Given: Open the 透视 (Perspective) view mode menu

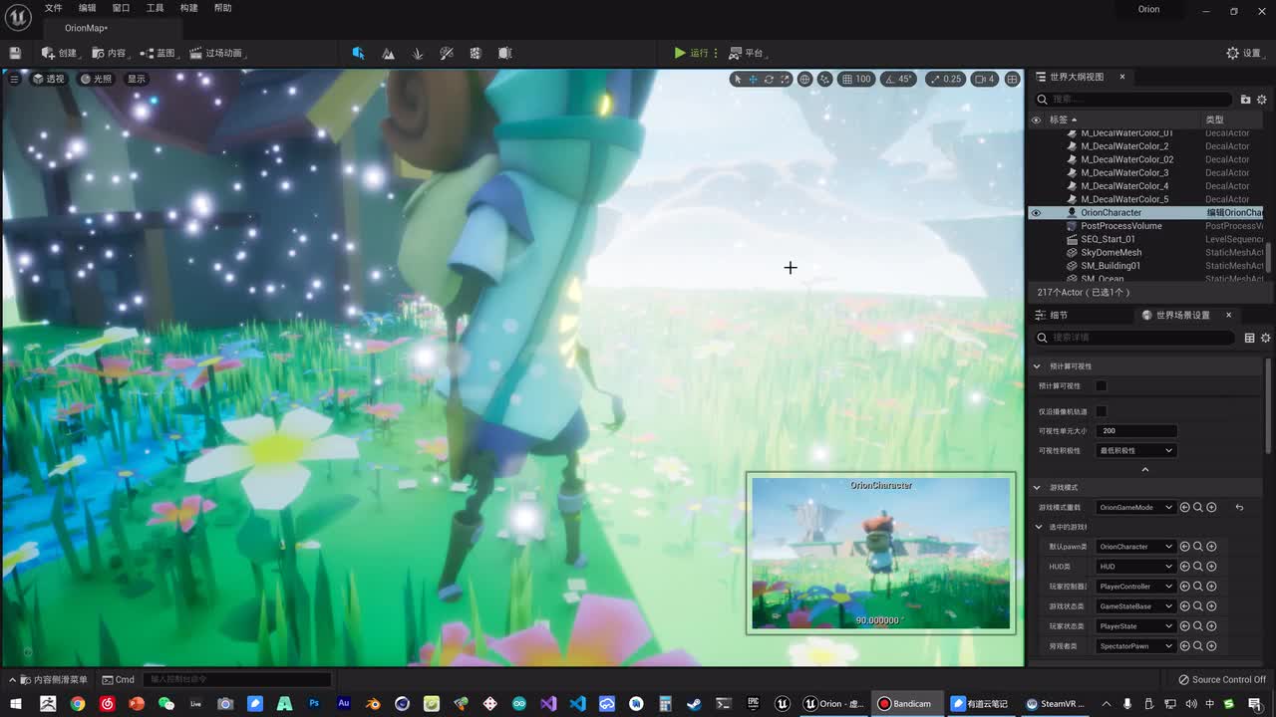Looking at the screenshot, I should coord(49,79).
